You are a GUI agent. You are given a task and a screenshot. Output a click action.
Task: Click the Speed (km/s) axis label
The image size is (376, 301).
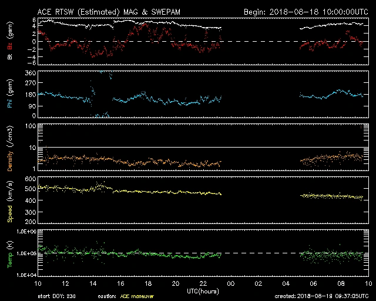tap(10, 199)
